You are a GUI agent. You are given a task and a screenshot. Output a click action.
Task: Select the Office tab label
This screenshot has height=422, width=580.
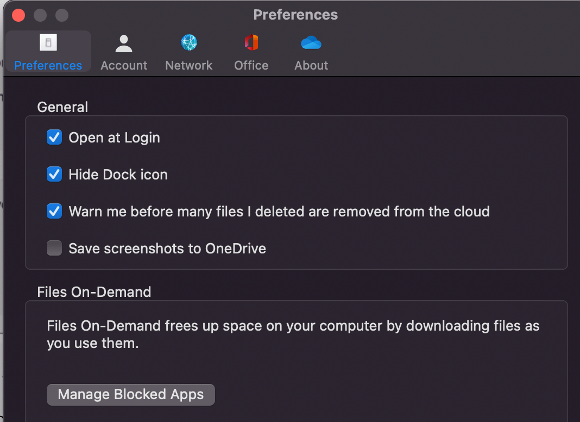[x=251, y=65]
